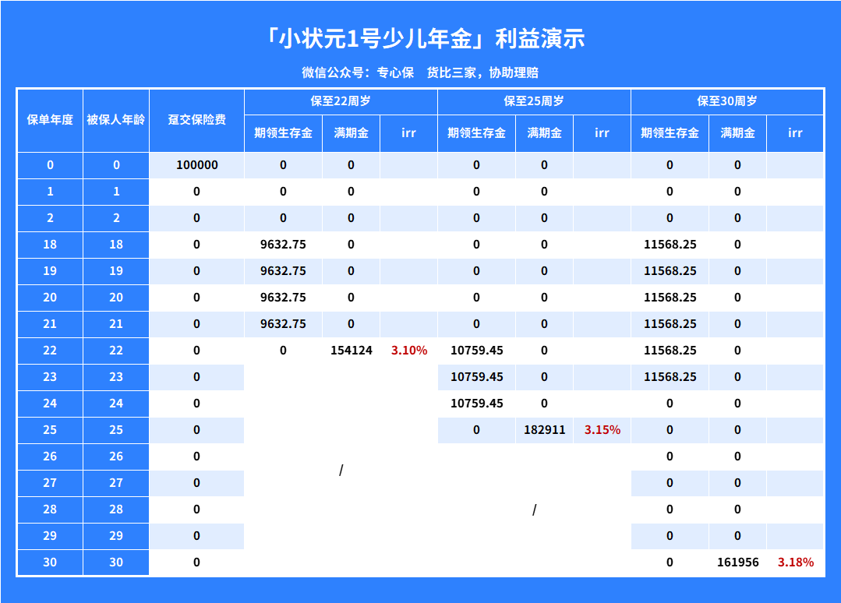Click the red 3.10% irr value
Viewport: 841px width, 603px height.
[x=409, y=351]
